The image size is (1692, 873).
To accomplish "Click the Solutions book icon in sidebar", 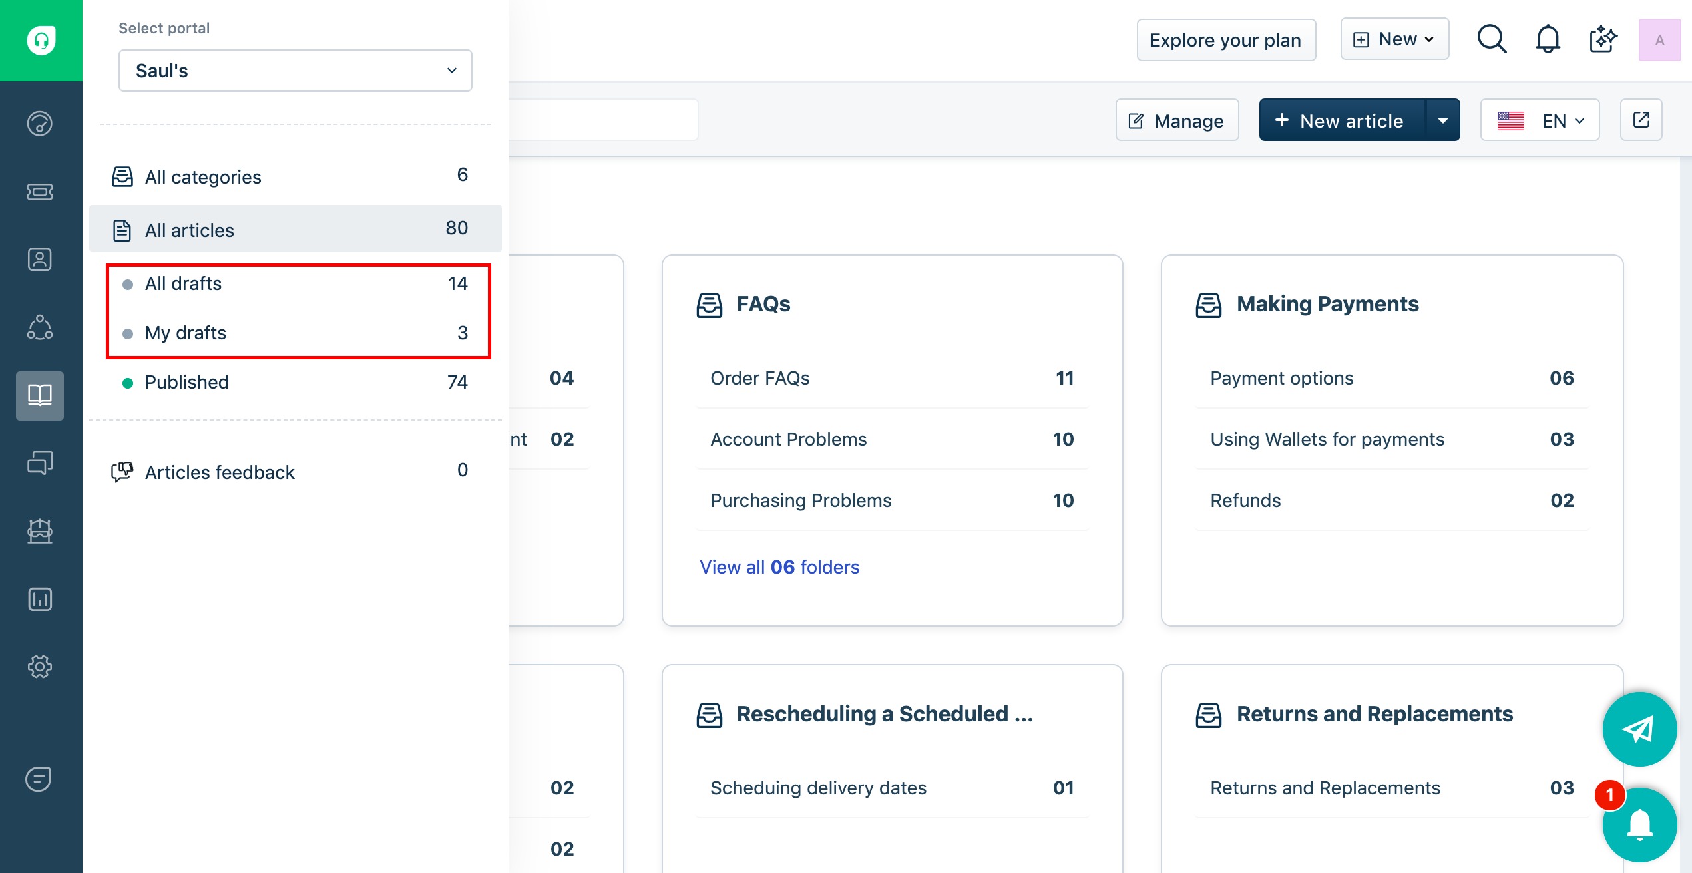I will point(40,395).
